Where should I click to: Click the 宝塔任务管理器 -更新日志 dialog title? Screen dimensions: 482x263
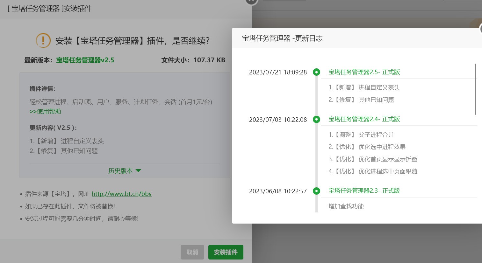point(282,38)
